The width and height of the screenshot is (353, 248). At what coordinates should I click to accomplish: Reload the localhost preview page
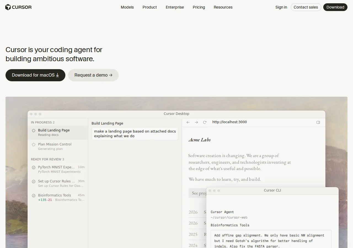point(205,122)
